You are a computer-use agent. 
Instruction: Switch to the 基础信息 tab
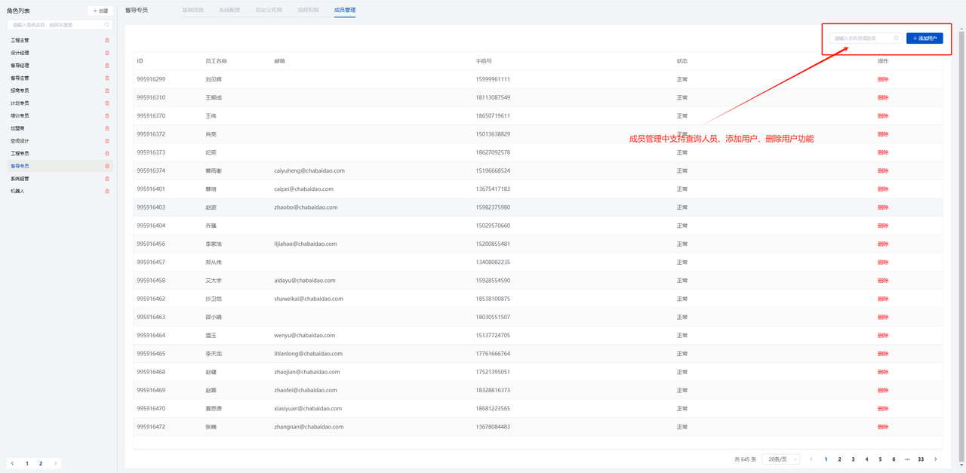coord(193,11)
